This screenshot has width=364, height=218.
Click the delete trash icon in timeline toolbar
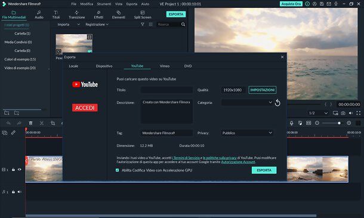[x=30, y=123]
